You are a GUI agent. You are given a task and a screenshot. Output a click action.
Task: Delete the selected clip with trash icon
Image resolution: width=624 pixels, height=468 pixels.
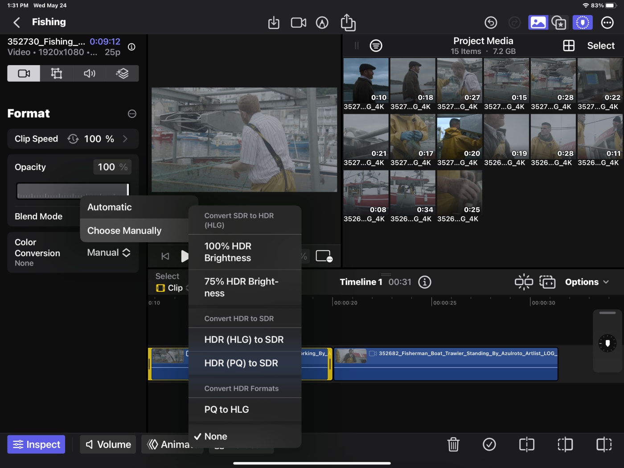point(453,444)
